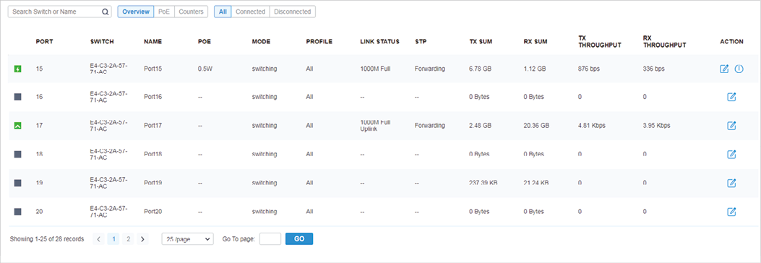This screenshot has height=263, width=761.
Task: Click the 0.5W PoE value
Action: [x=205, y=69]
